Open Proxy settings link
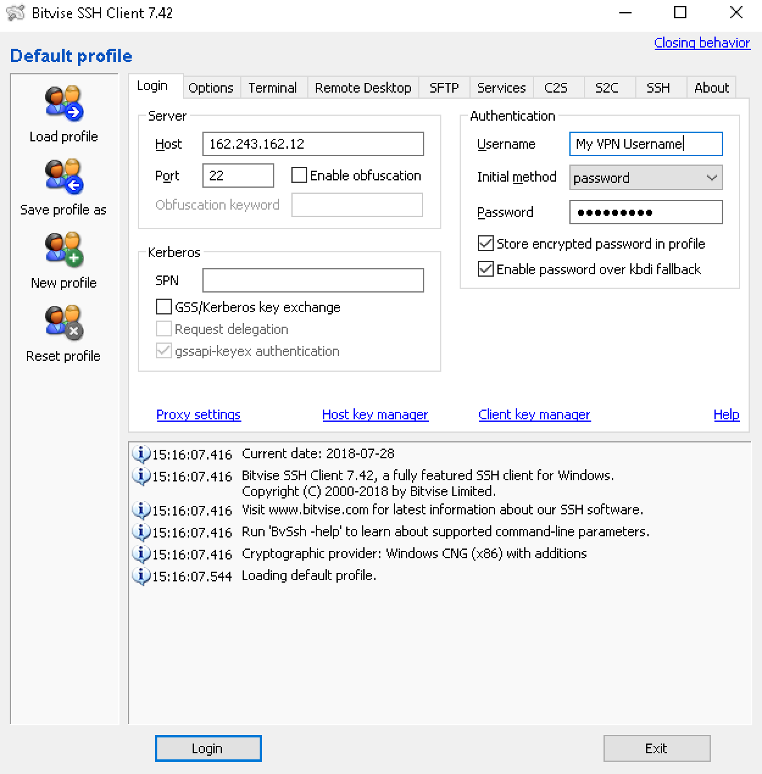The height and width of the screenshot is (774, 762). pyautogui.click(x=199, y=414)
